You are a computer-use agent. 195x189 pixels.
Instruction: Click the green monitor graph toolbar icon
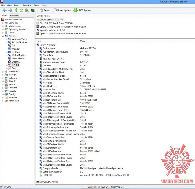point(32,10)
